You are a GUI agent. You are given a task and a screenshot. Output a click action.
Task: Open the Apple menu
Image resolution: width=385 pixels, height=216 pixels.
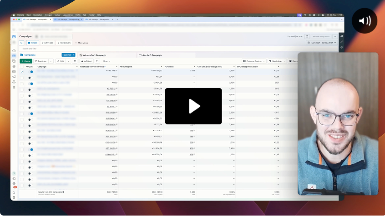tap(14, 15)
